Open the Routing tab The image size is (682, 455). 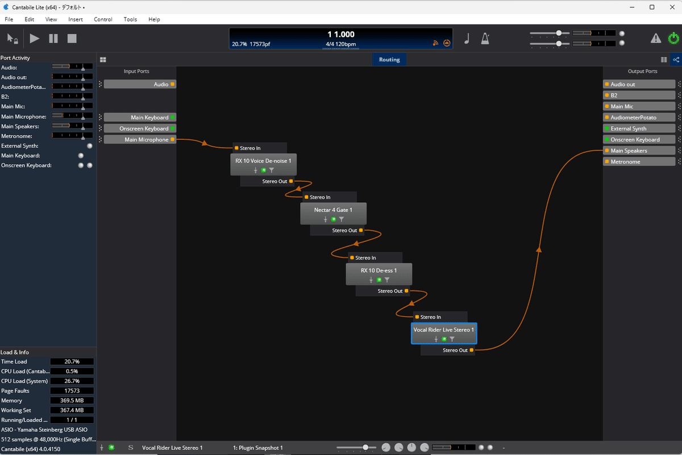click(389, 59)
